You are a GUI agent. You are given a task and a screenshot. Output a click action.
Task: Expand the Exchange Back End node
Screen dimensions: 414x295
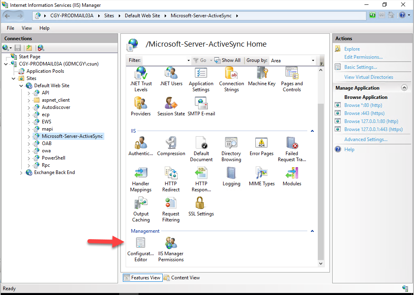(22, 172)
